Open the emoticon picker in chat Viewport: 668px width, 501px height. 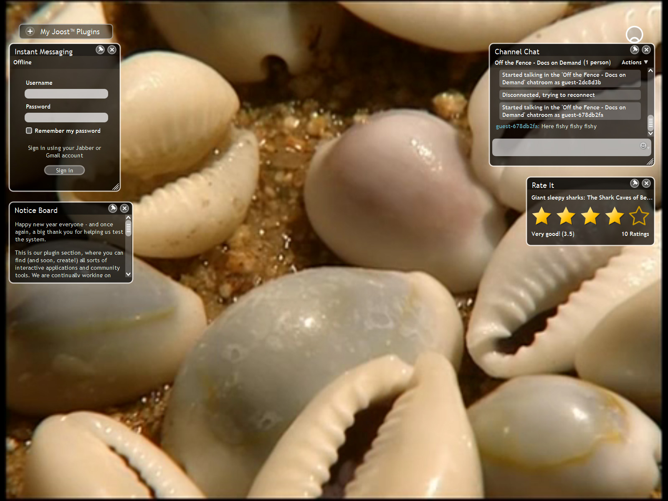coord(643,146)
